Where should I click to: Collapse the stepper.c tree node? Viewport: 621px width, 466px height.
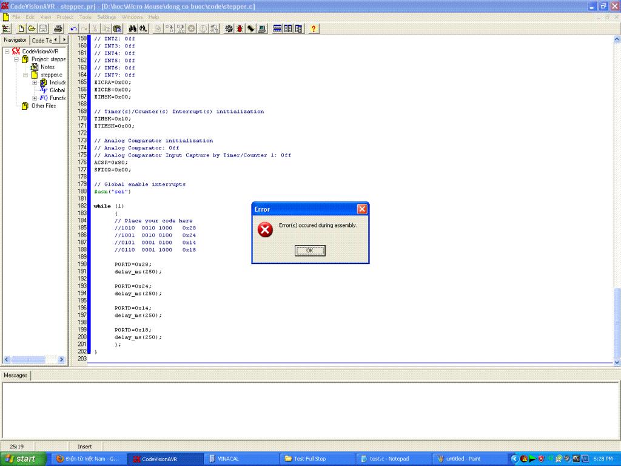pyautogui.click(x=26, y=75)
